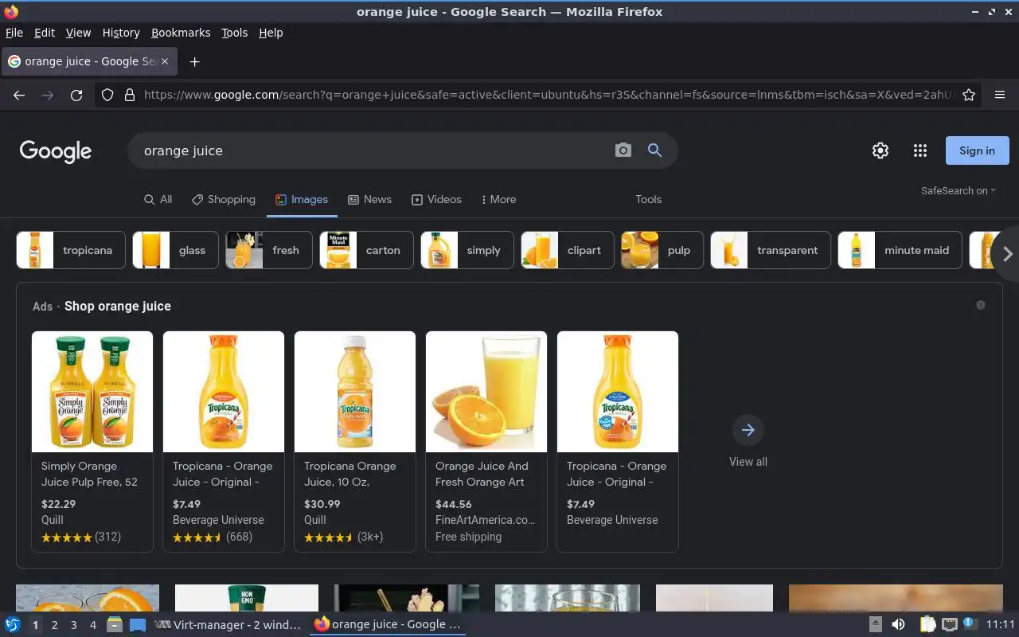Select the fresh suggestion chip

(269, 250)
